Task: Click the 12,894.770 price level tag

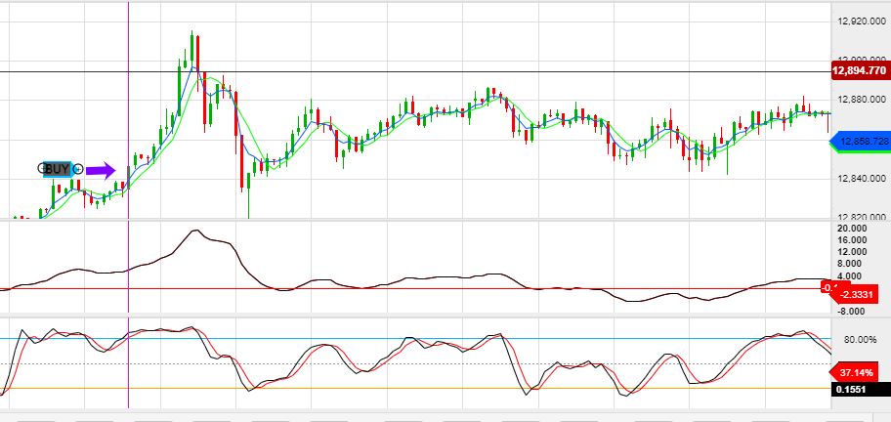Action: point(859,71)
